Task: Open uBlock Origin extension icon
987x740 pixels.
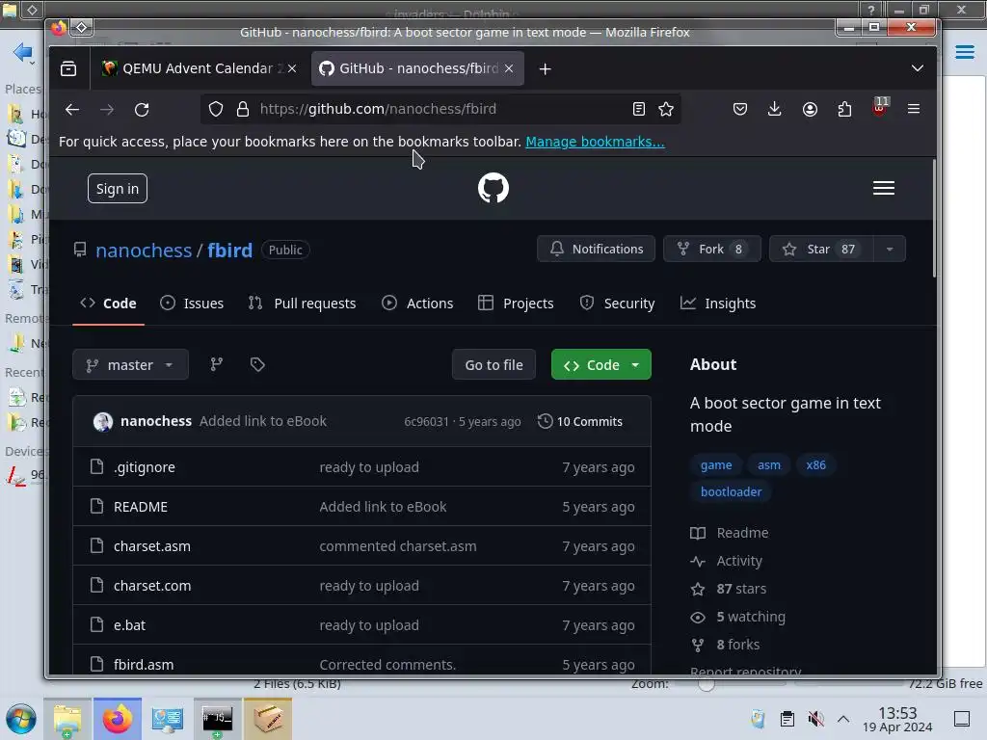Action: tap(880, 107)
